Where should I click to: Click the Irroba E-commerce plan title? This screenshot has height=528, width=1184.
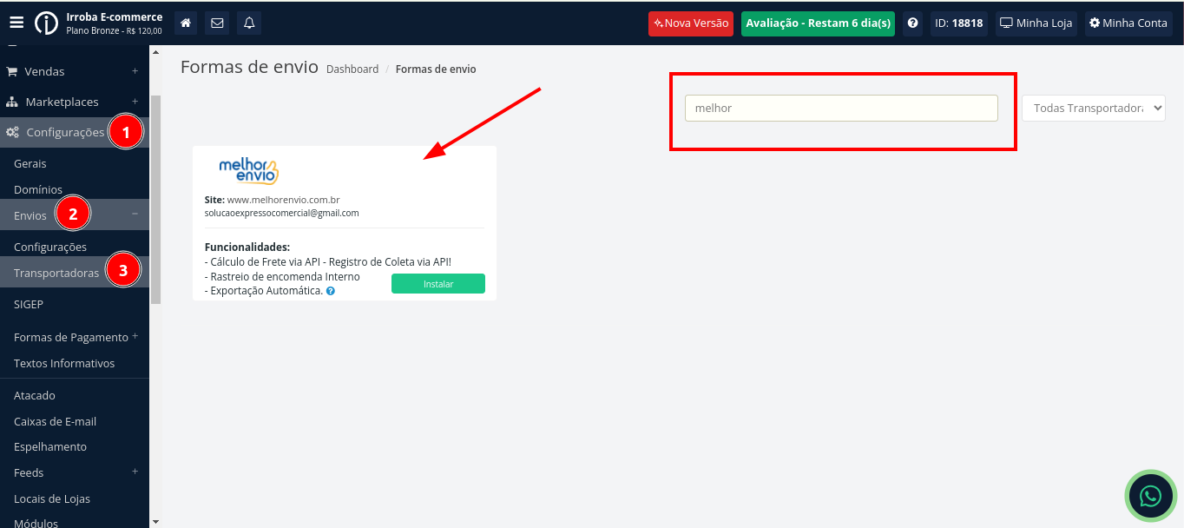pos(114,17)
